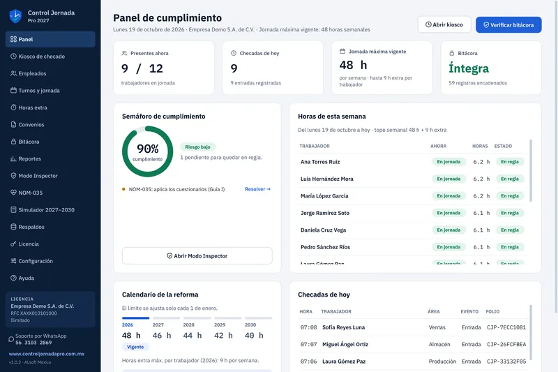Click the Modo Inspector shield icon in sidebar
This screenshot has width=558, height=372.
click(13, 175)
